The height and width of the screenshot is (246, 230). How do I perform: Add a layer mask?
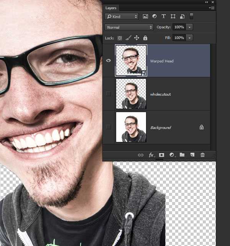(161, 155)
